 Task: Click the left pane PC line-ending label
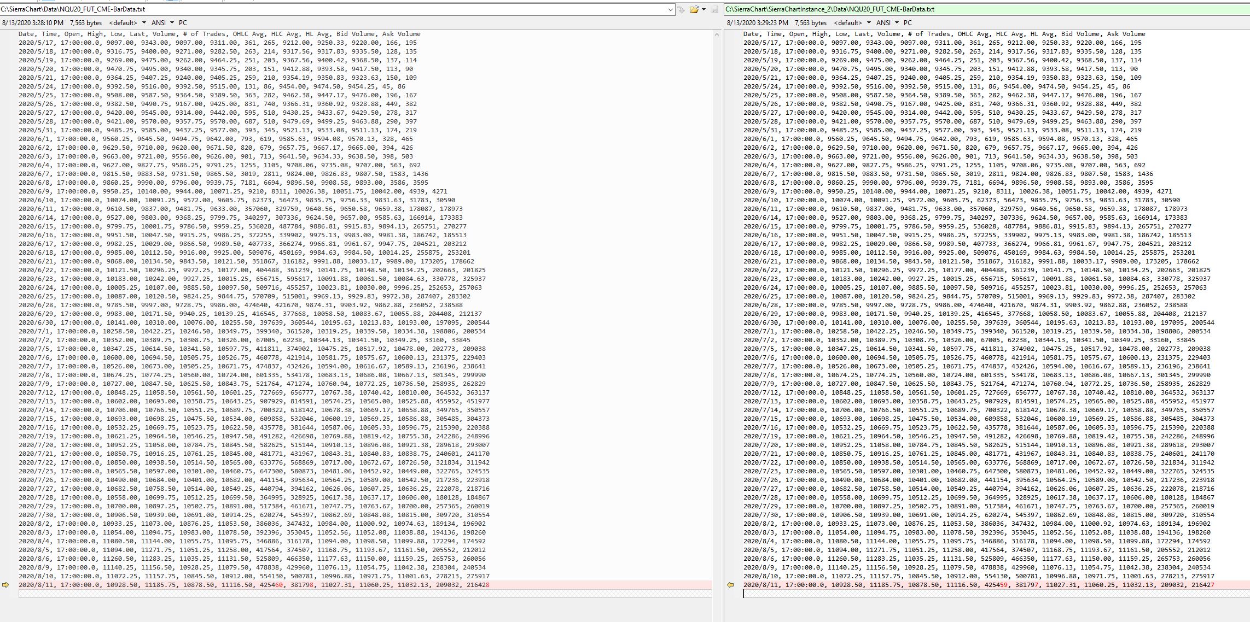(183, 23)
